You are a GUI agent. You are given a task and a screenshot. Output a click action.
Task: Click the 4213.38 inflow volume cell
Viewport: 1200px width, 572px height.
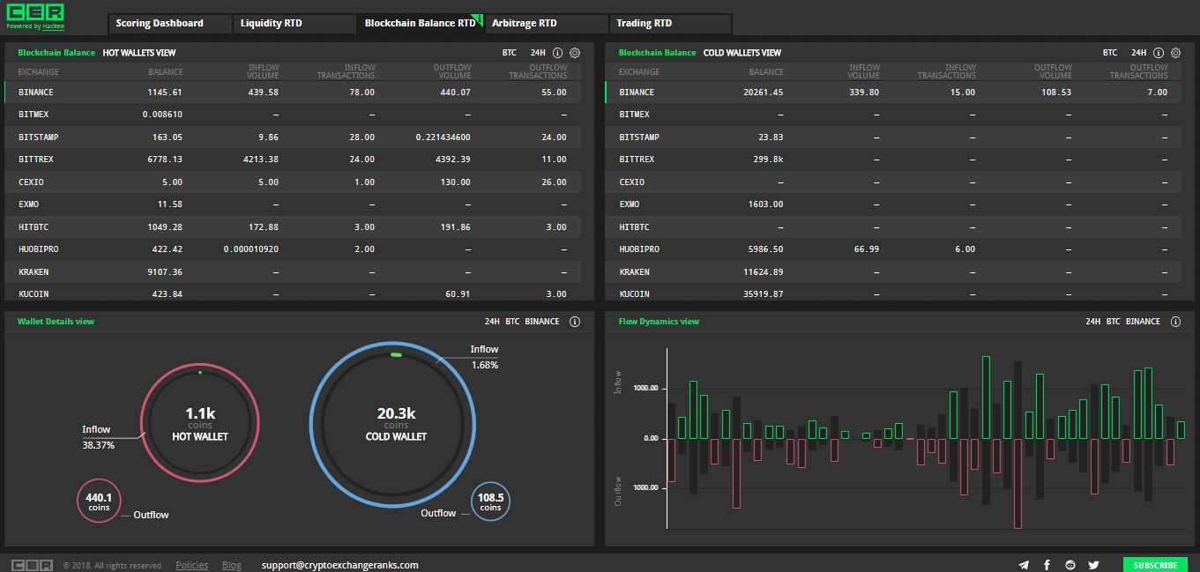[x=260, y=160]
